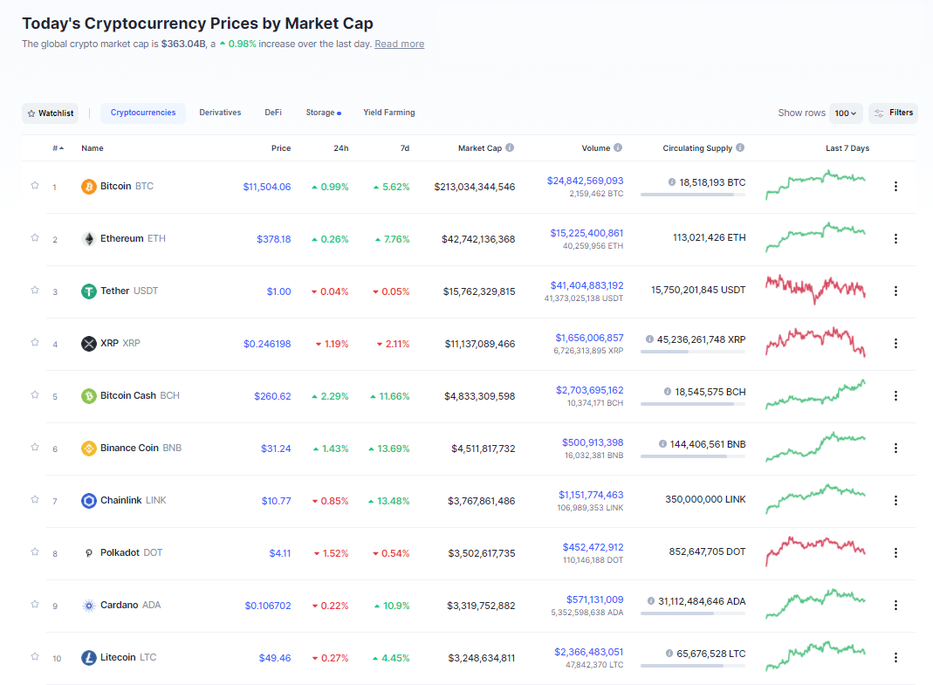Open Chainlink row three-dot menu

click(x=895, y=501)
